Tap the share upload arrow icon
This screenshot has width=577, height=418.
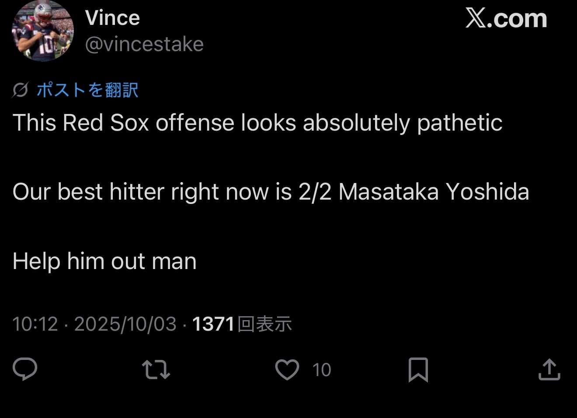click(549, 370)
